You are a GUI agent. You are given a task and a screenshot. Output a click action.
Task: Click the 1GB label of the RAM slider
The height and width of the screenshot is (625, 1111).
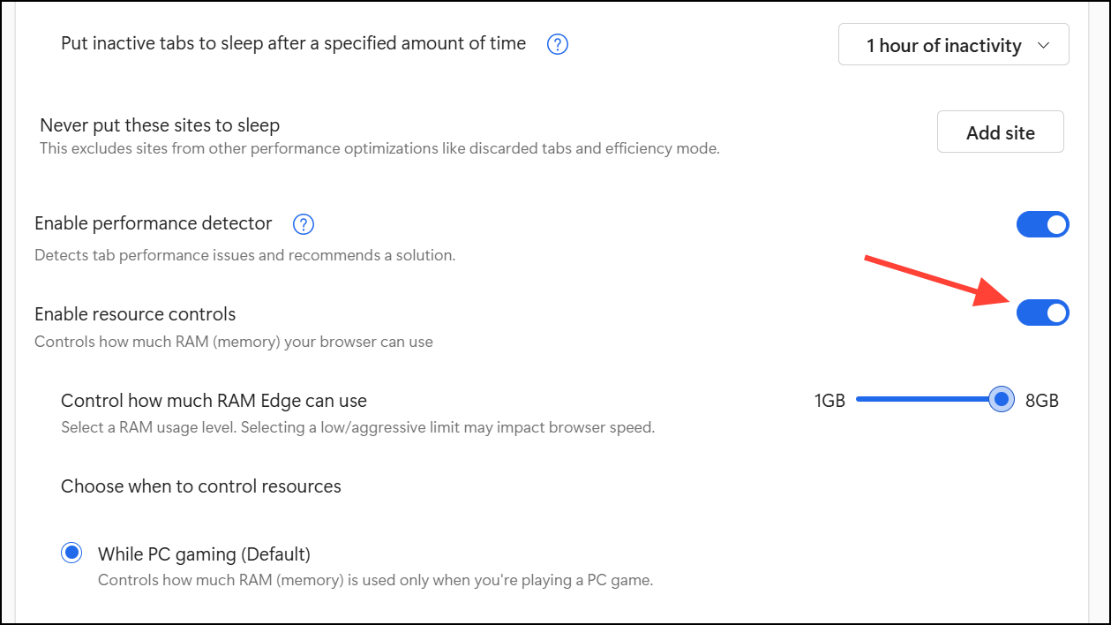(829, 401)
